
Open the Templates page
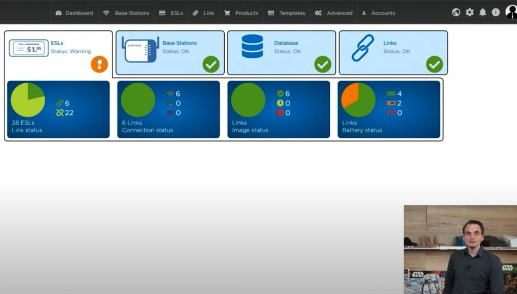286,13
